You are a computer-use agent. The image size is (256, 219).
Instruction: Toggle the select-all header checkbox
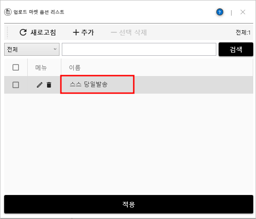(16, 67)
